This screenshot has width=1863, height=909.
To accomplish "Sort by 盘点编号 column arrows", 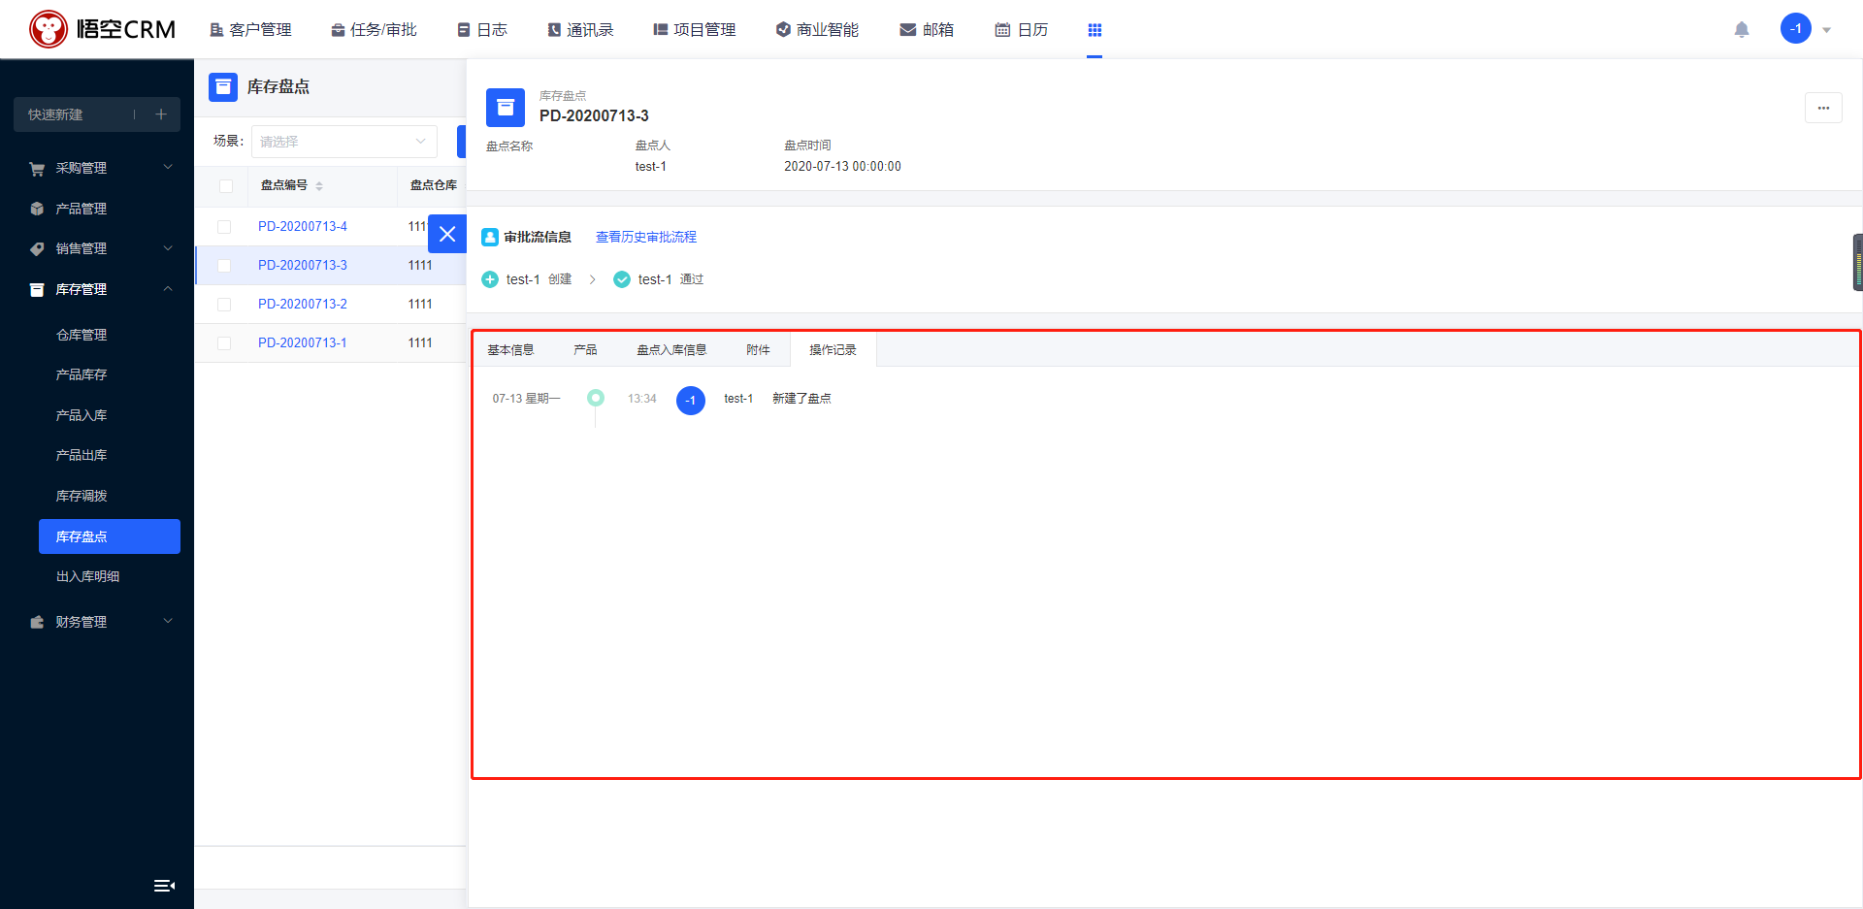I will (x=319, y=186).
